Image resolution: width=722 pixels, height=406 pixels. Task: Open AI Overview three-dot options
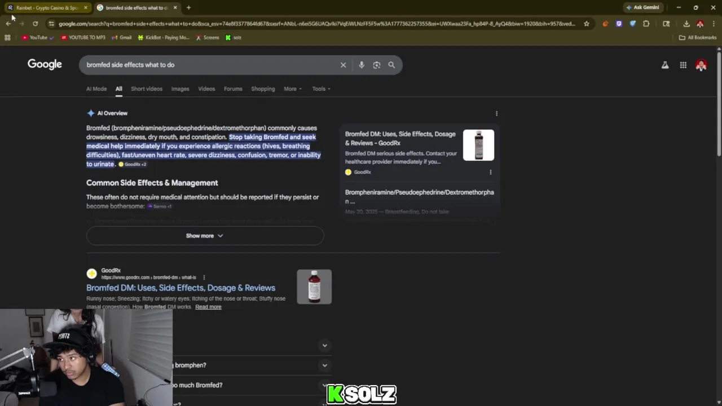tap(496, 113)
